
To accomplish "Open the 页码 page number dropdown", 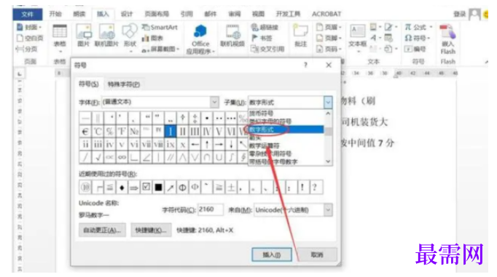I will click(329, 49).
